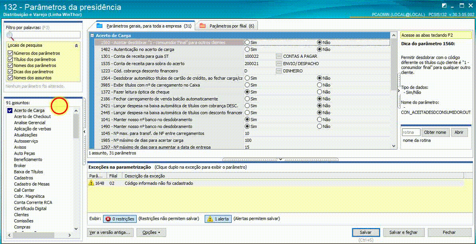476x244 pixels.
Task: Click the blue folder icon on general parameters tab
Action: pyautogui.click(x=99, y=26)
